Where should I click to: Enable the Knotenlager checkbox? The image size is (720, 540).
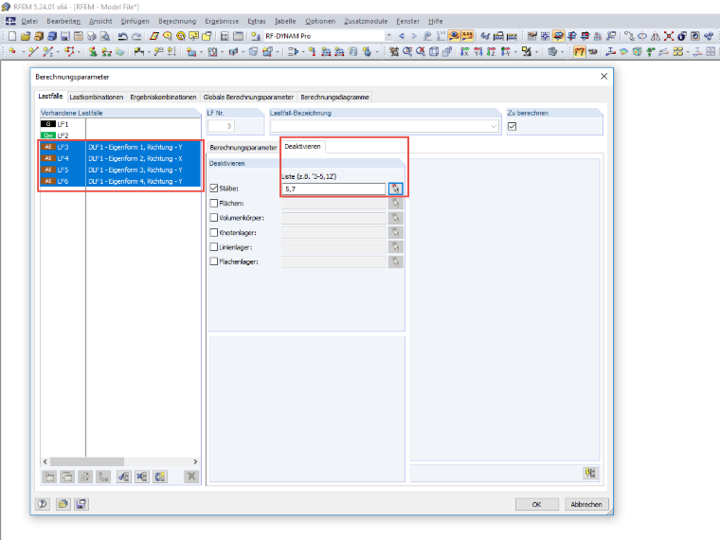214,232
